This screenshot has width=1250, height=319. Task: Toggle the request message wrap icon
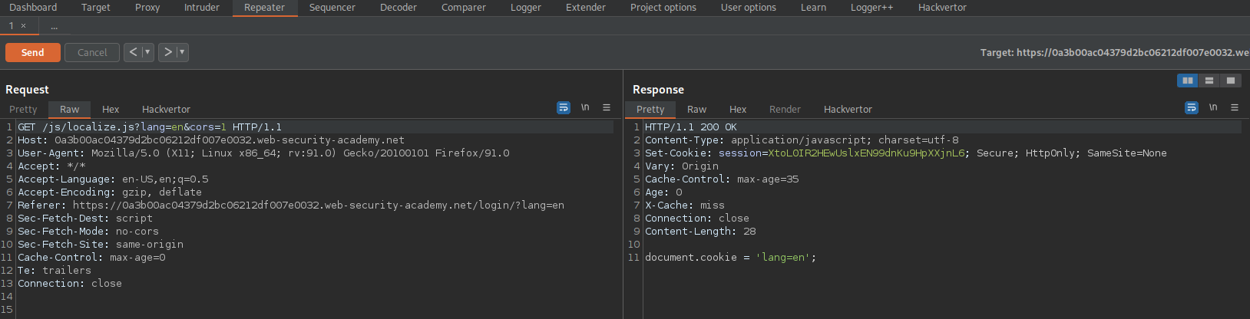click(x=564, y=108)
